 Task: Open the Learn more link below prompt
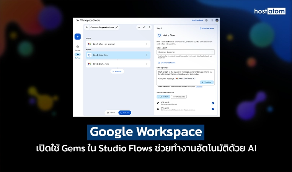pyautogui.click(x=199, y=87)
